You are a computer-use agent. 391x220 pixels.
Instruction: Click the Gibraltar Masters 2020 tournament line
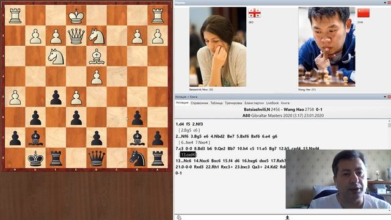pos(283,116)
